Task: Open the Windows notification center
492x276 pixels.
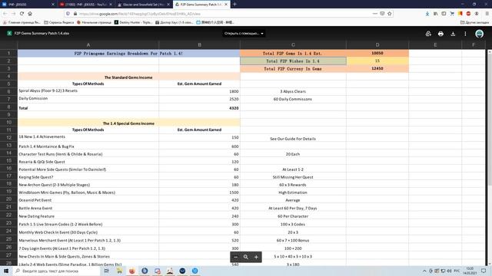Action: (484, 271)
